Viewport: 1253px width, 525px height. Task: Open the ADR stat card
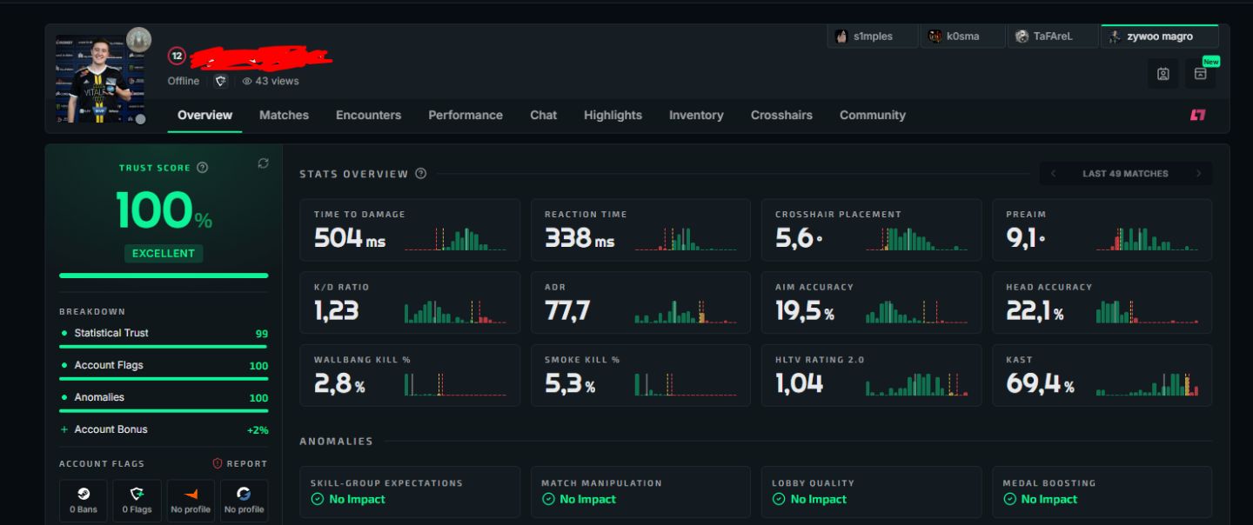click(640, 302)
